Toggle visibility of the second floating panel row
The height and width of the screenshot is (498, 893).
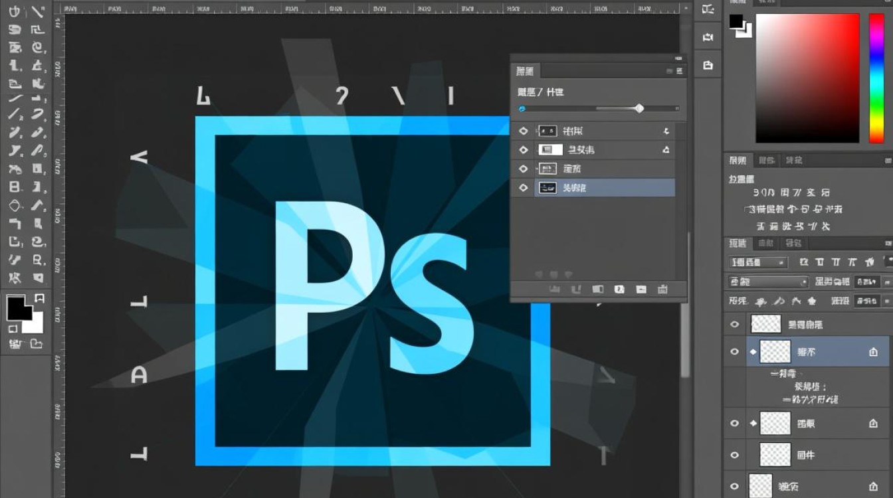pos(523,150)
